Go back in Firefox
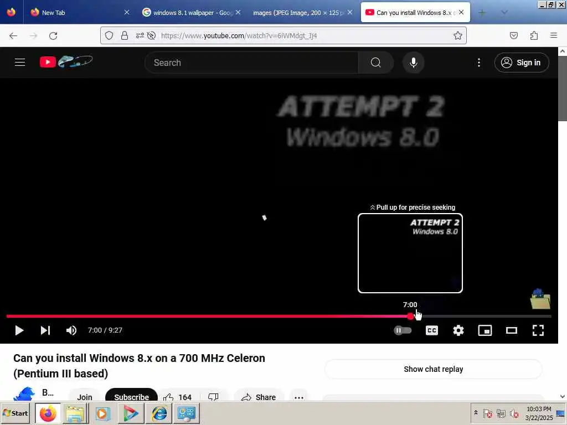The height and width of the screenshot is (425, 567). coord(13,35)
